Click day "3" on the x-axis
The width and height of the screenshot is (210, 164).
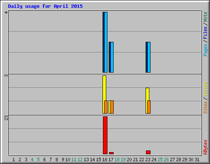coord(26,159)
